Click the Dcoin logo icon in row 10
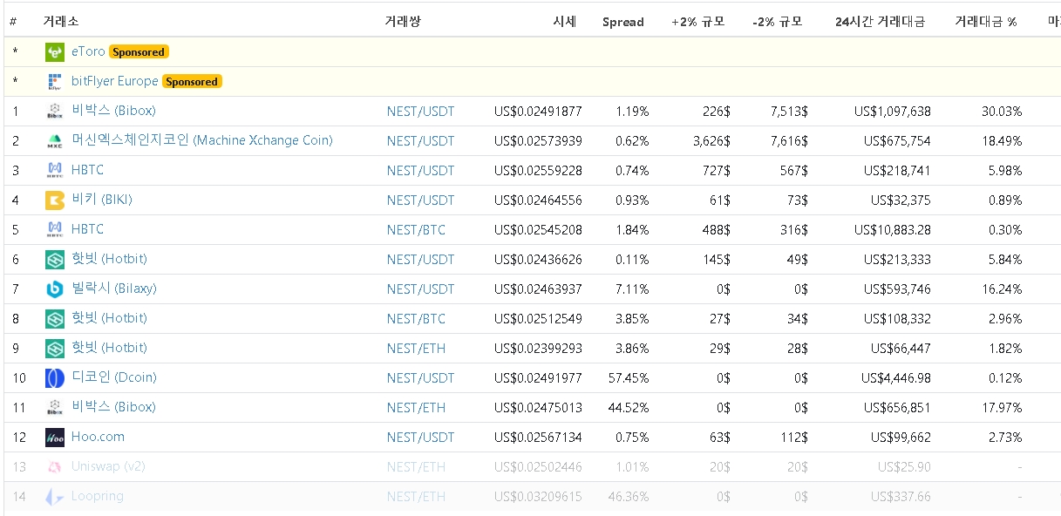This screenshot has height=516, width=1061. pos(55,378)
